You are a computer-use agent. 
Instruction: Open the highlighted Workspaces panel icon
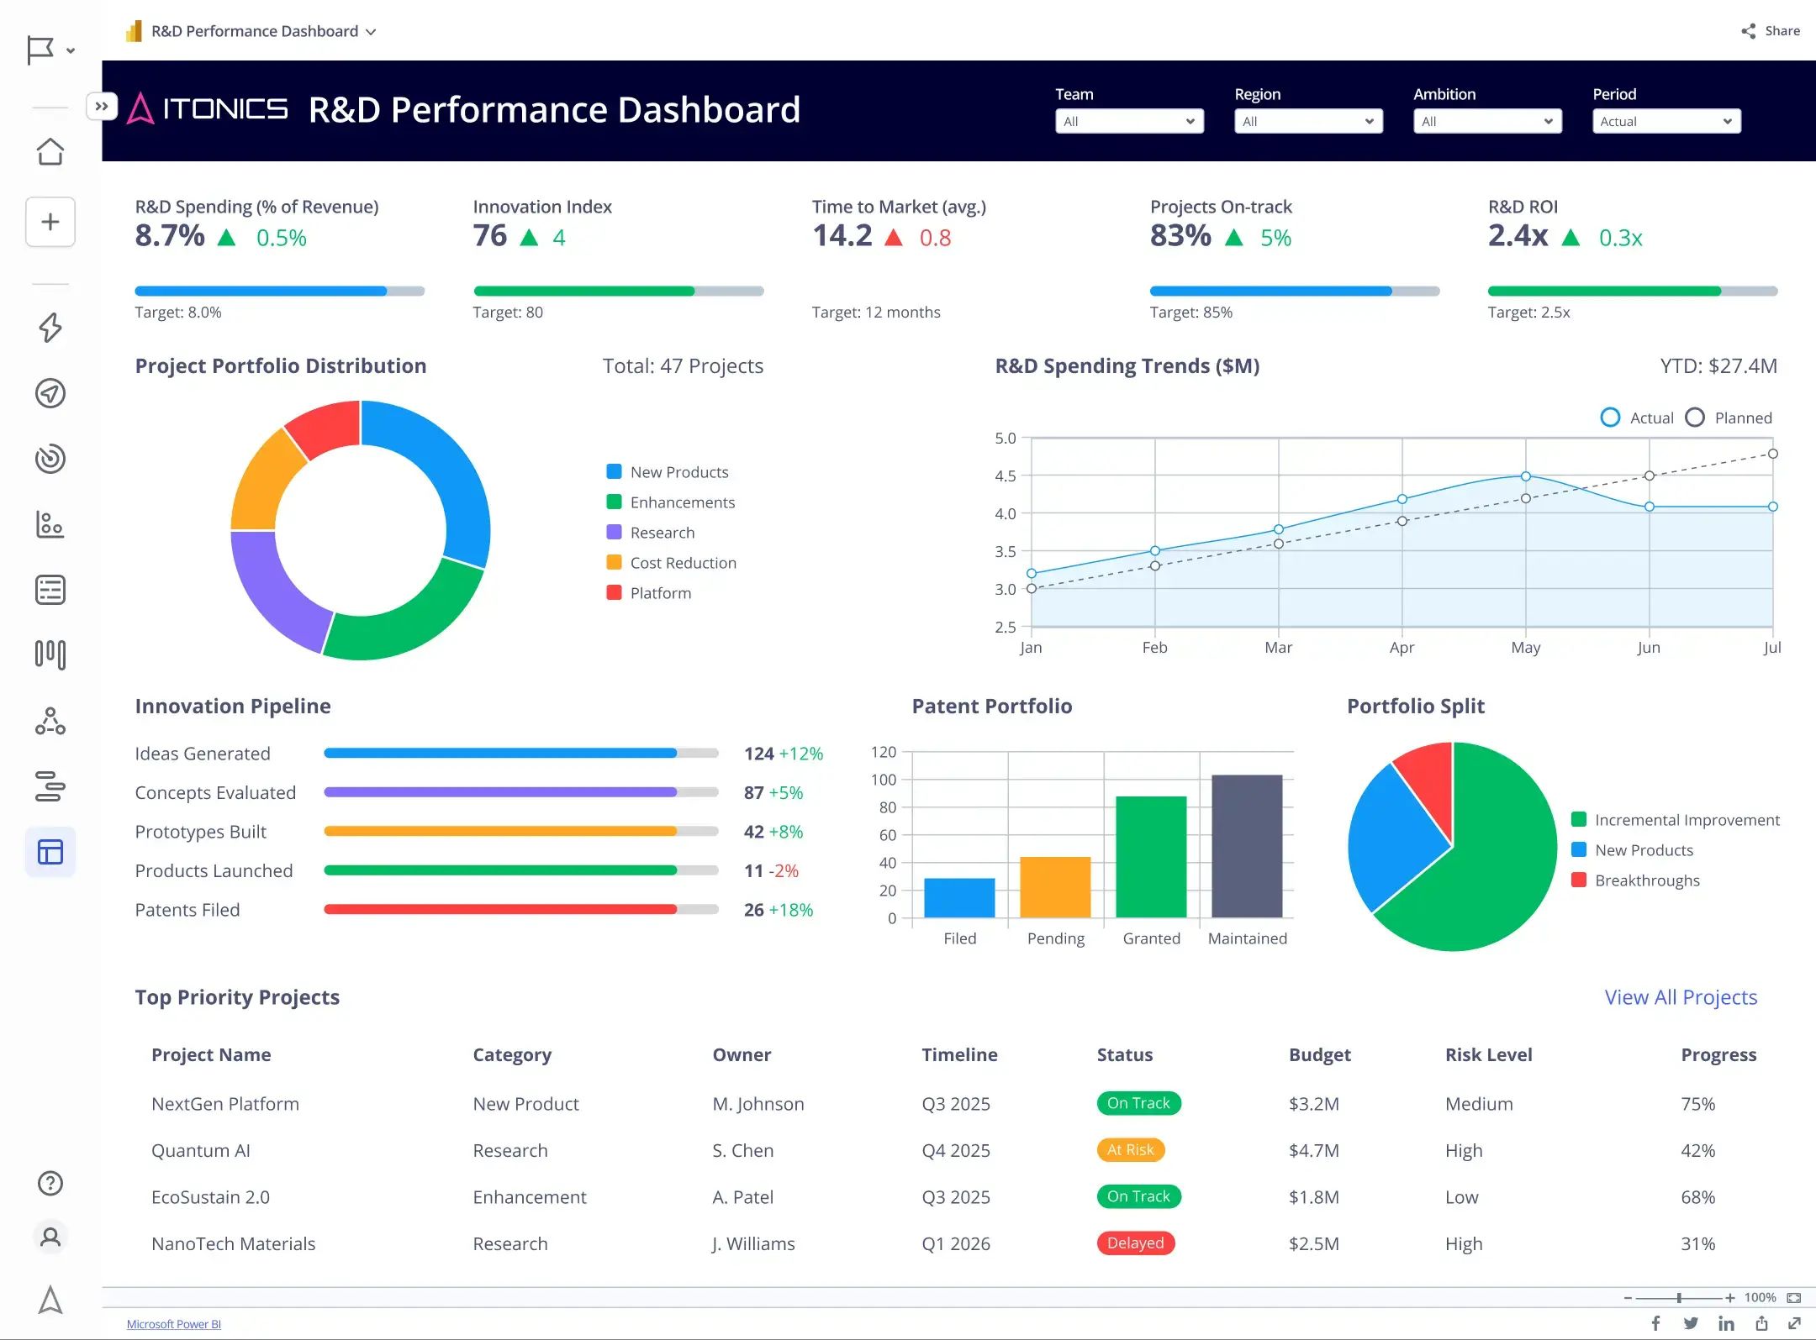coord(50,851)
